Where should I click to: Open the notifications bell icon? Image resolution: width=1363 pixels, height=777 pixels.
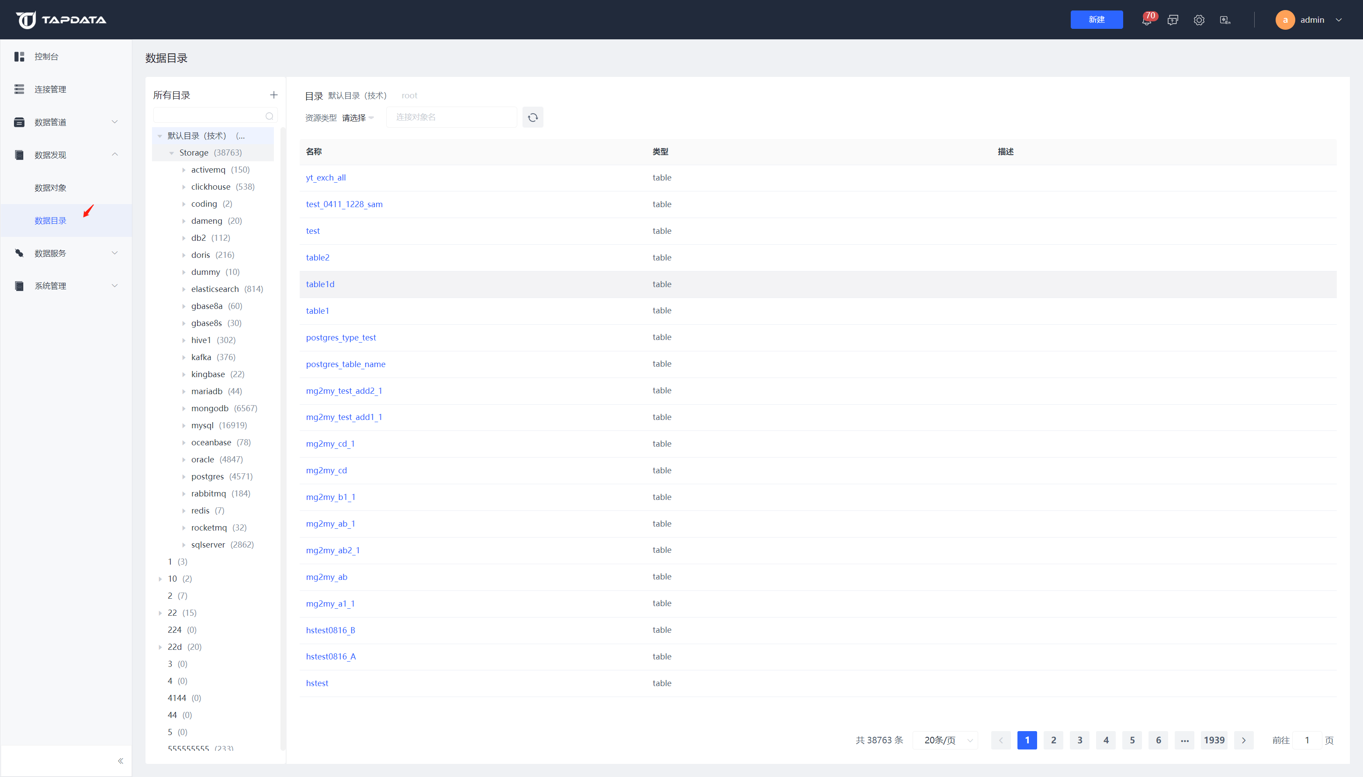pyautogui.click(x=1146, y=20)
